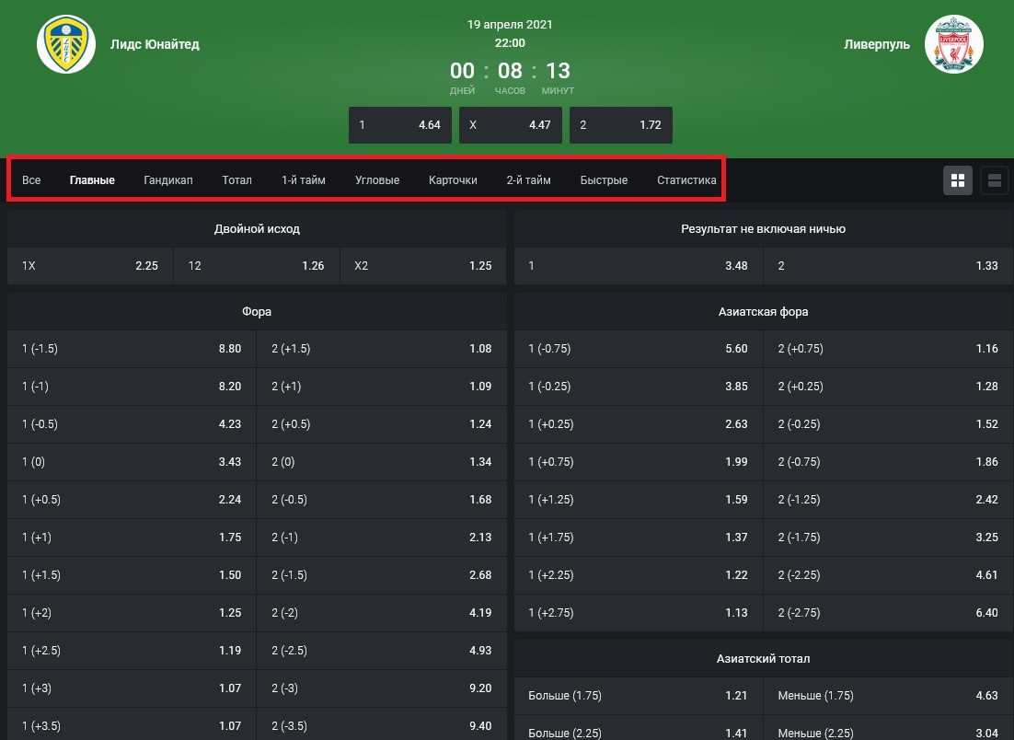The height and width of the screenshot is (740, 1014).
Task: Select the Угловые tab
Action: tap(377, 180)
